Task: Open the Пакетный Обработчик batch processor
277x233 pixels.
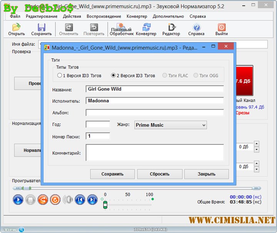Action: pyautogui.click(x=121, y=29)
